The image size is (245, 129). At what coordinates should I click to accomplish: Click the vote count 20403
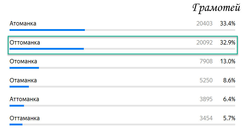pyautogui.click(x=204, y=23)
